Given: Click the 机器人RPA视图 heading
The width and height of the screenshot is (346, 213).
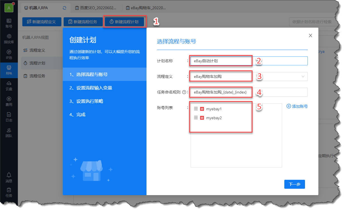Looking at the screenshot, I should pyautogui.click(x=35, y=37).
